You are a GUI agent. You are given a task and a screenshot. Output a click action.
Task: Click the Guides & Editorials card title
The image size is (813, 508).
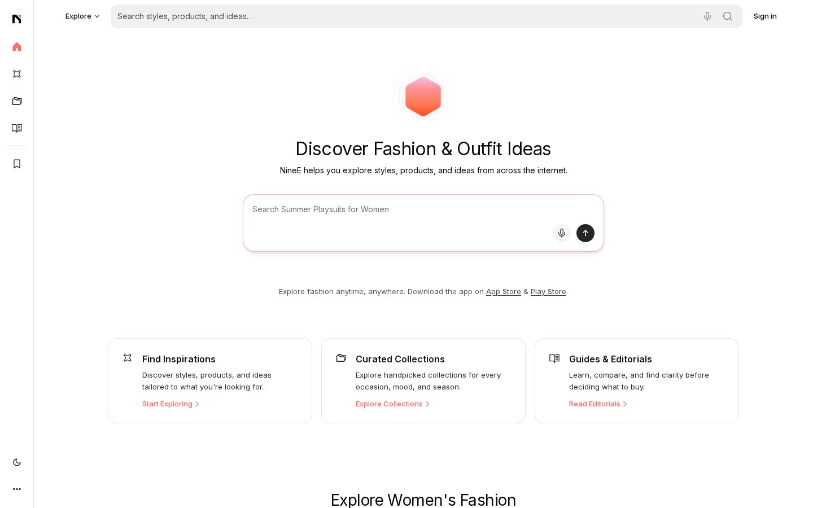coord(610,359)
